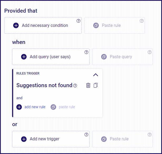Open help icon on Add query box
Screen dimensions: 162x154
(86, 52)
